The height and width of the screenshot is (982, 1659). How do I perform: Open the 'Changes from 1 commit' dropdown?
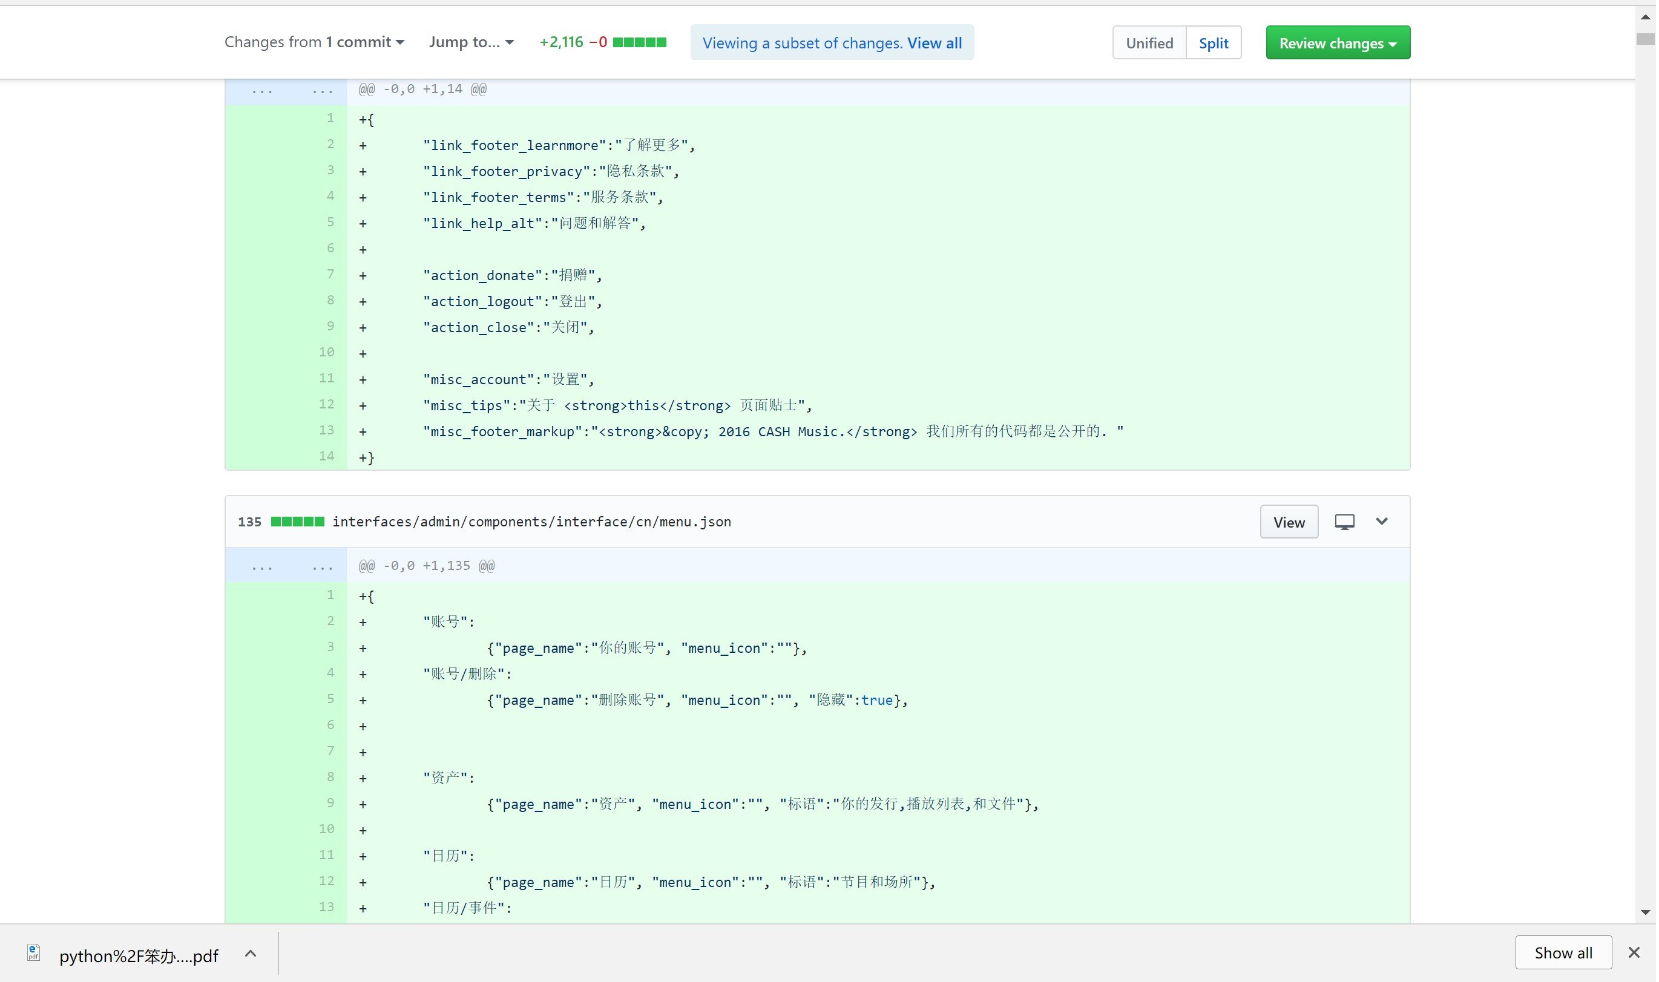[314, 42]
